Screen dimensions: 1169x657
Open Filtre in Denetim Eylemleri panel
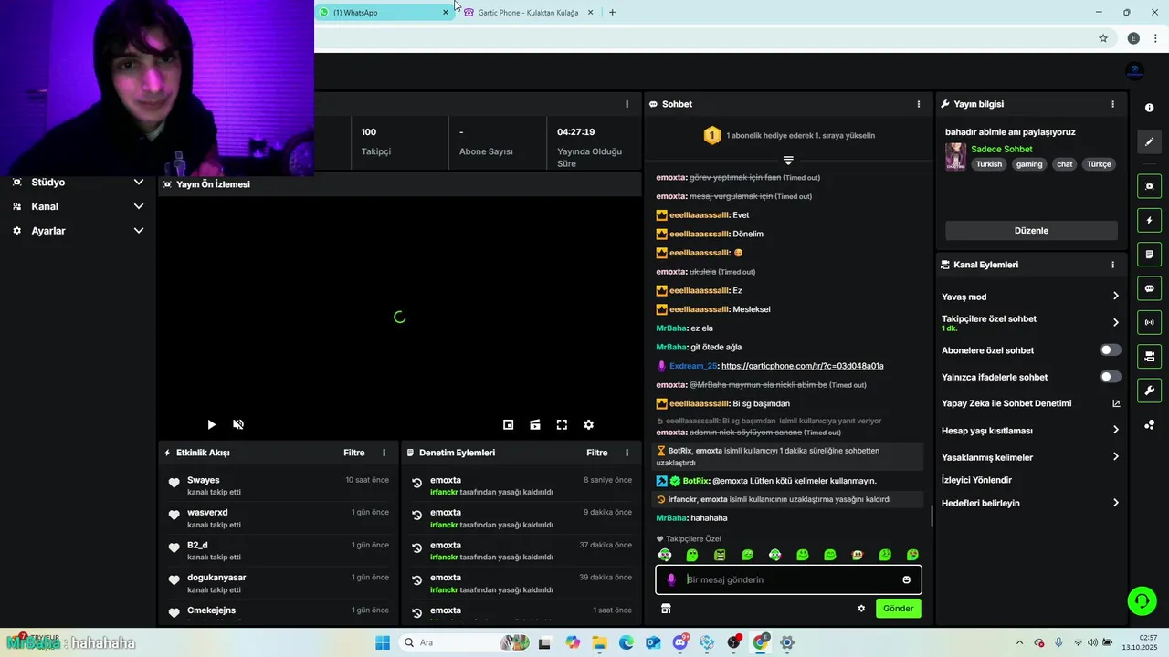click(x=597, y=453)
